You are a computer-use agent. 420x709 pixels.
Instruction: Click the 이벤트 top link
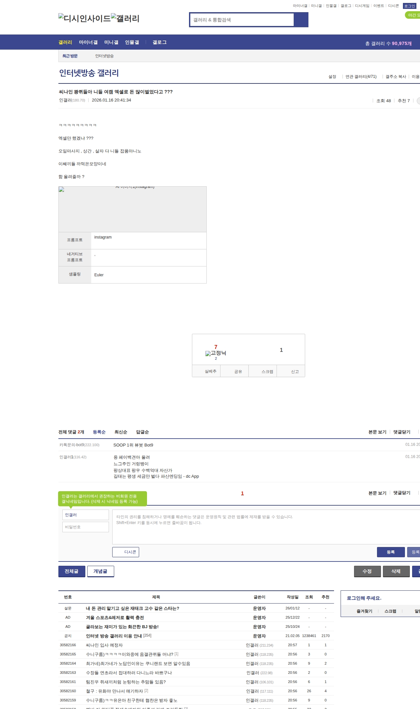[x=379, y=6]
